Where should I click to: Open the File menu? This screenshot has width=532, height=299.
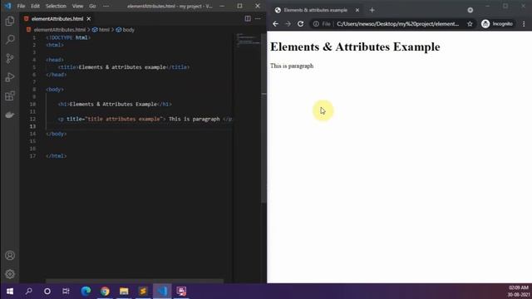click(x=21, y=6)
